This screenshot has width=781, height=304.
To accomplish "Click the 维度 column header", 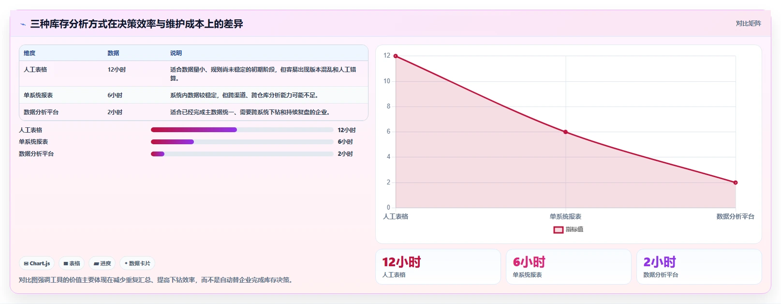I will pyautogui.click(x=29, y=53).
